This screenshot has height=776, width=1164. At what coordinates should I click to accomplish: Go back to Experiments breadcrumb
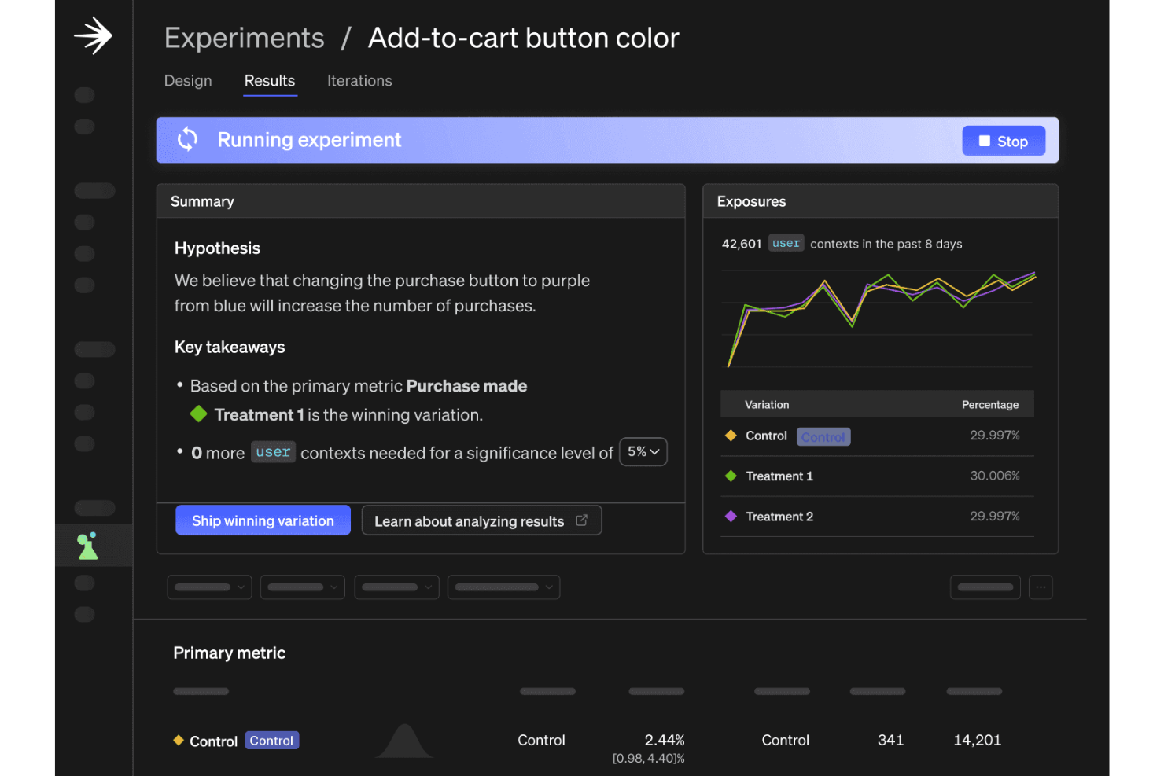pyautogui.click(x=244, y=38)
